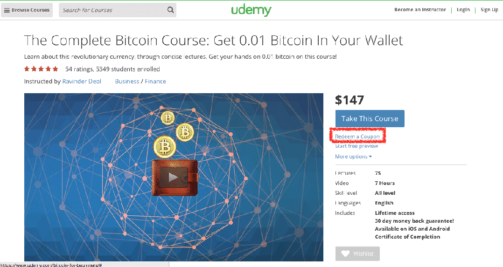Viewport: 503px width, 267px height.
Task: Focus the Search for Courses field
Action: 114,10
